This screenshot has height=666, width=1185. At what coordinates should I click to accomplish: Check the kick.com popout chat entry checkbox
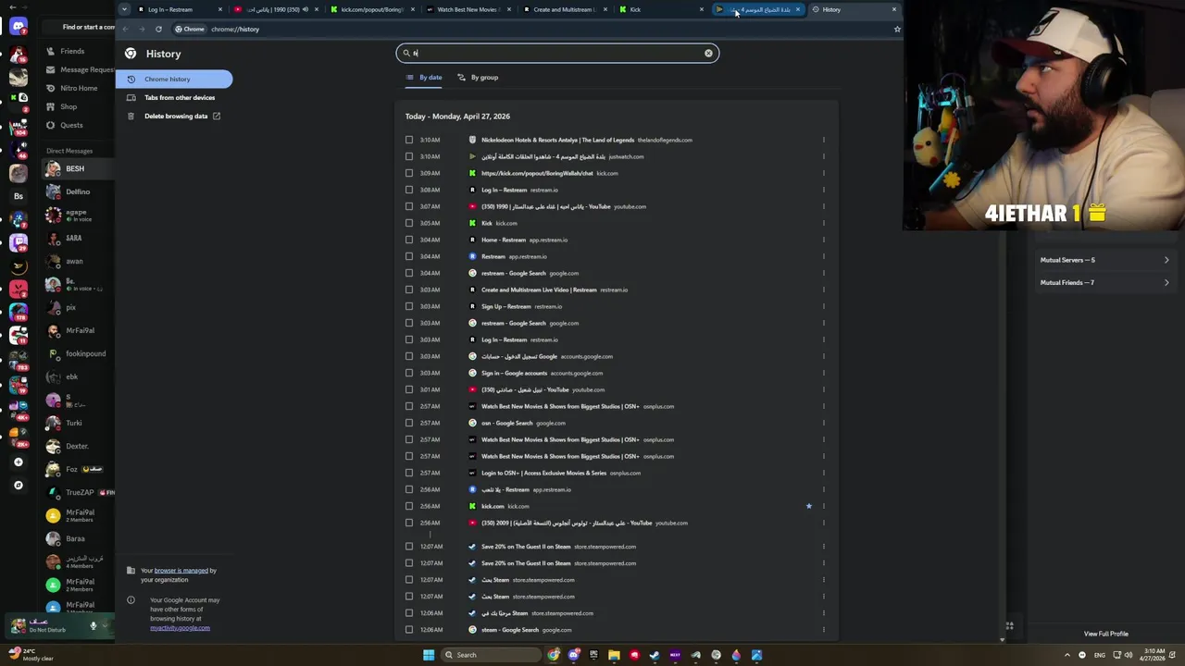pos(409,173)
